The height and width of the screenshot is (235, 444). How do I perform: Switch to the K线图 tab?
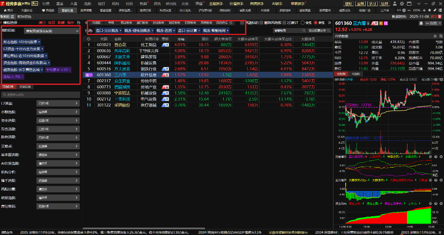[x=356, y=74]
